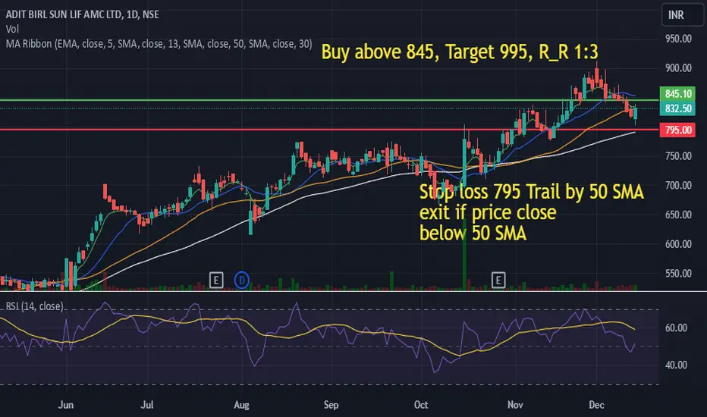Click the 900.00 price axis label
This screenshot has width=707, height=417.
coord(678,68)
